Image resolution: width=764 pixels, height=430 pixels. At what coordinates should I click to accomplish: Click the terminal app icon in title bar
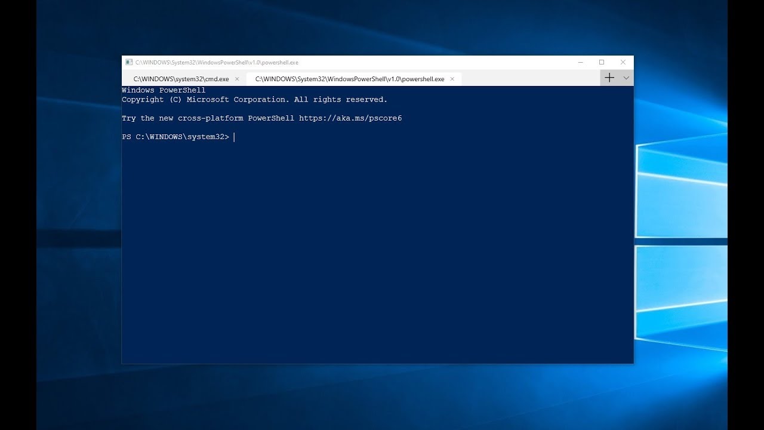click(x=129, y=62)
